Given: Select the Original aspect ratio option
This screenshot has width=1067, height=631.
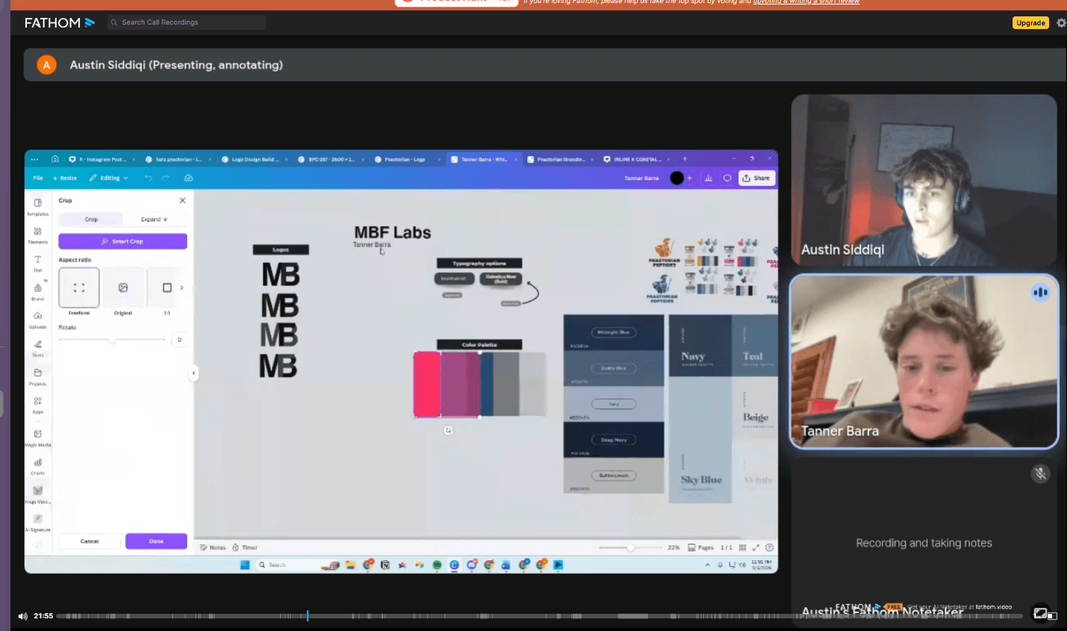Looking at the screenshot, I should pyautogui.click(x=123, y=288).
